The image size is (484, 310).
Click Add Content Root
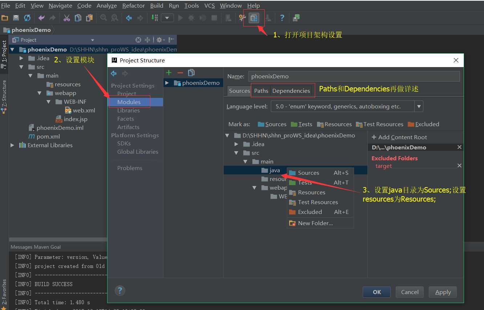[x=399, y=137]
